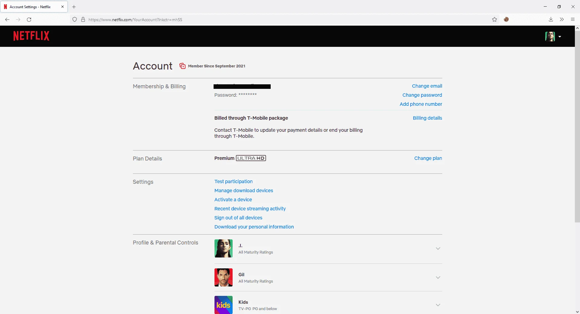Click the Netflix logo
Image resolution: width=580 pixels, height=314 pixels.
tap(31, 36)
